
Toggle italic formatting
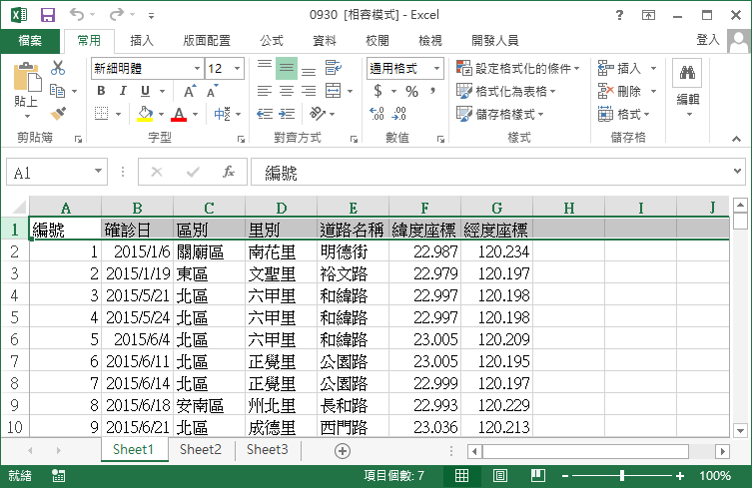(123, 91)
